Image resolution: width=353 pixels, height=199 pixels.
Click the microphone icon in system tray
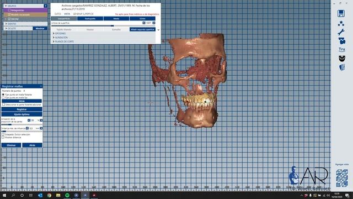[310, 195]
